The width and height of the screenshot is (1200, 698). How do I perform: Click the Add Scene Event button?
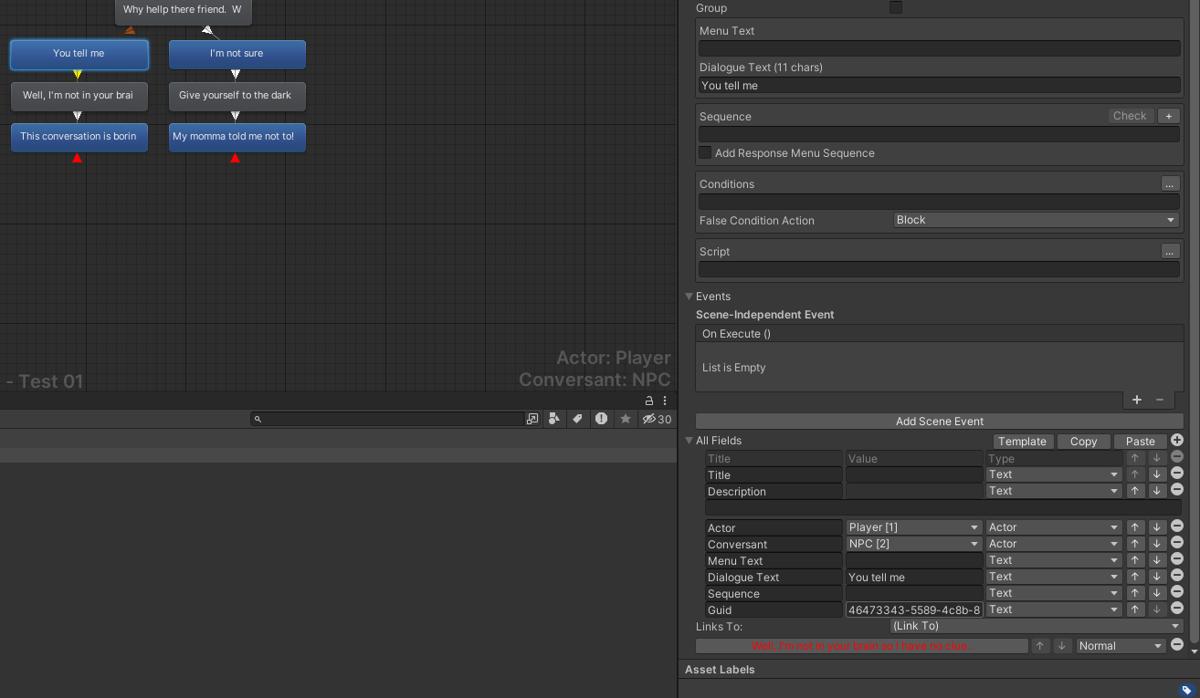(940, 422)
